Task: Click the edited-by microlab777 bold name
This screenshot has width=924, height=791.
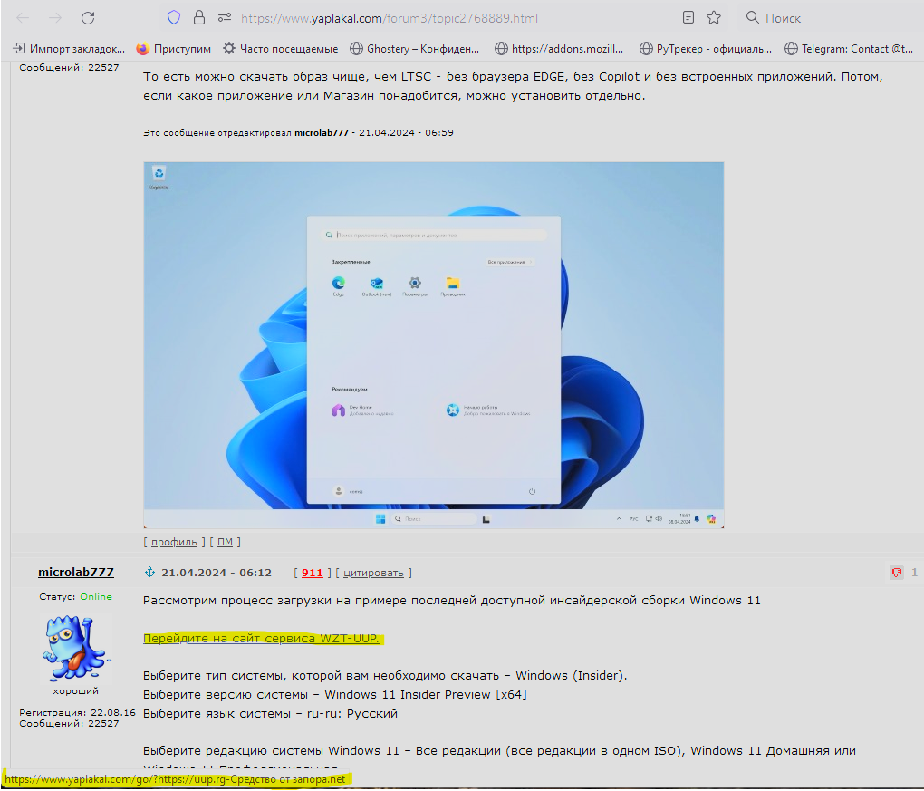Action: tap(322, 133)
